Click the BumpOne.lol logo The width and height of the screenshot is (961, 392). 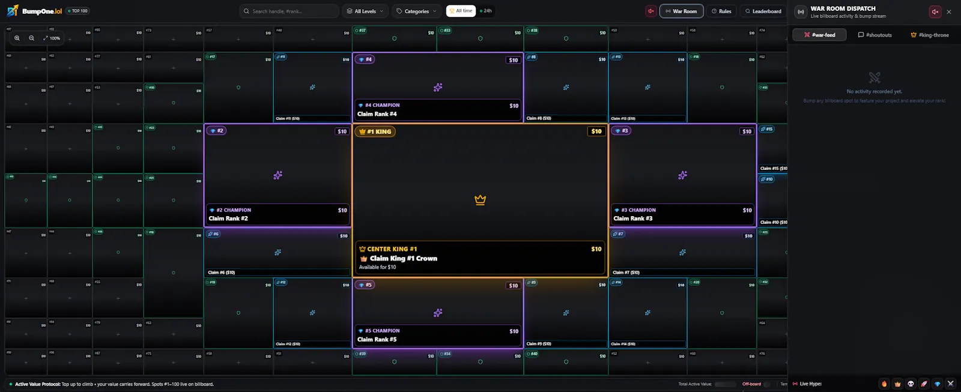pyautogui.click(x=33, y=11)
